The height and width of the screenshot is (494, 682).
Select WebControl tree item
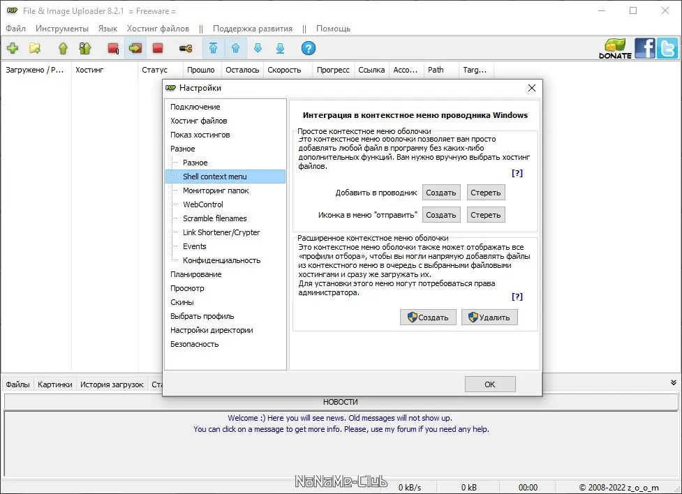[x=203, y=204]
